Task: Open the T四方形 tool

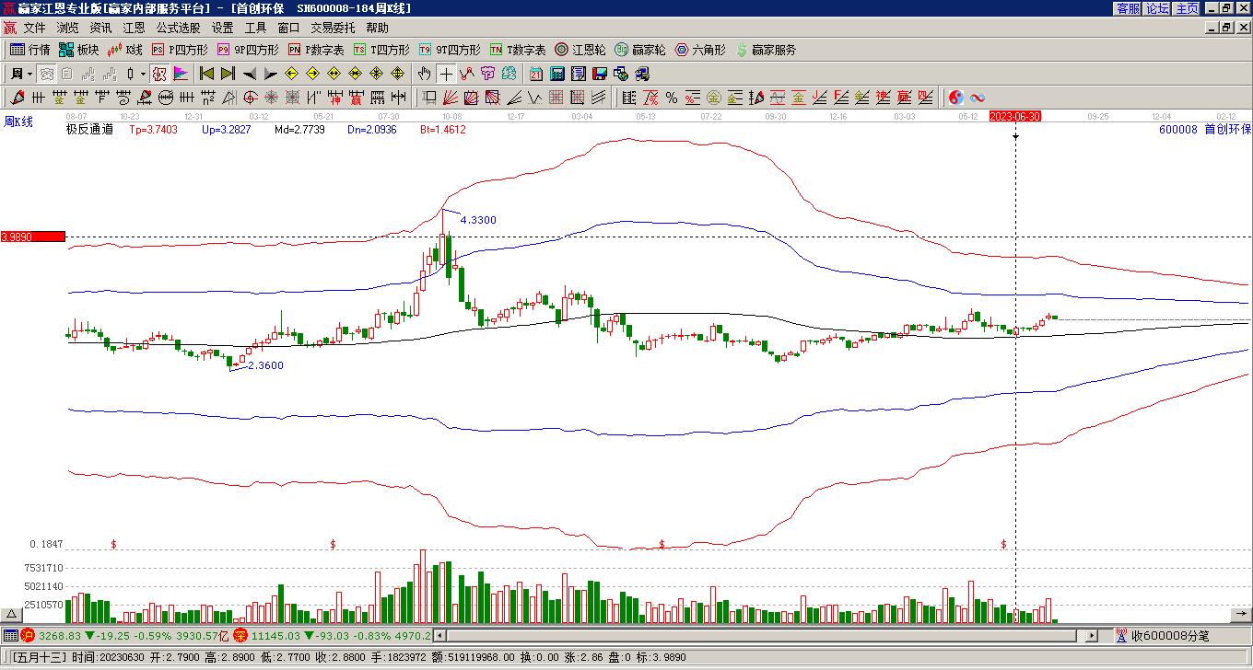Action: tap(381, 50)
